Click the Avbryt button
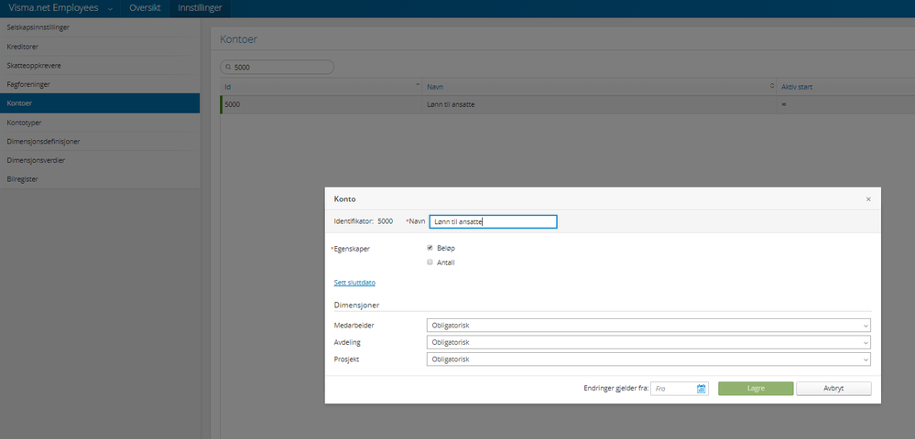The width and height of the screenshot is (915, 439). point(833,389)
